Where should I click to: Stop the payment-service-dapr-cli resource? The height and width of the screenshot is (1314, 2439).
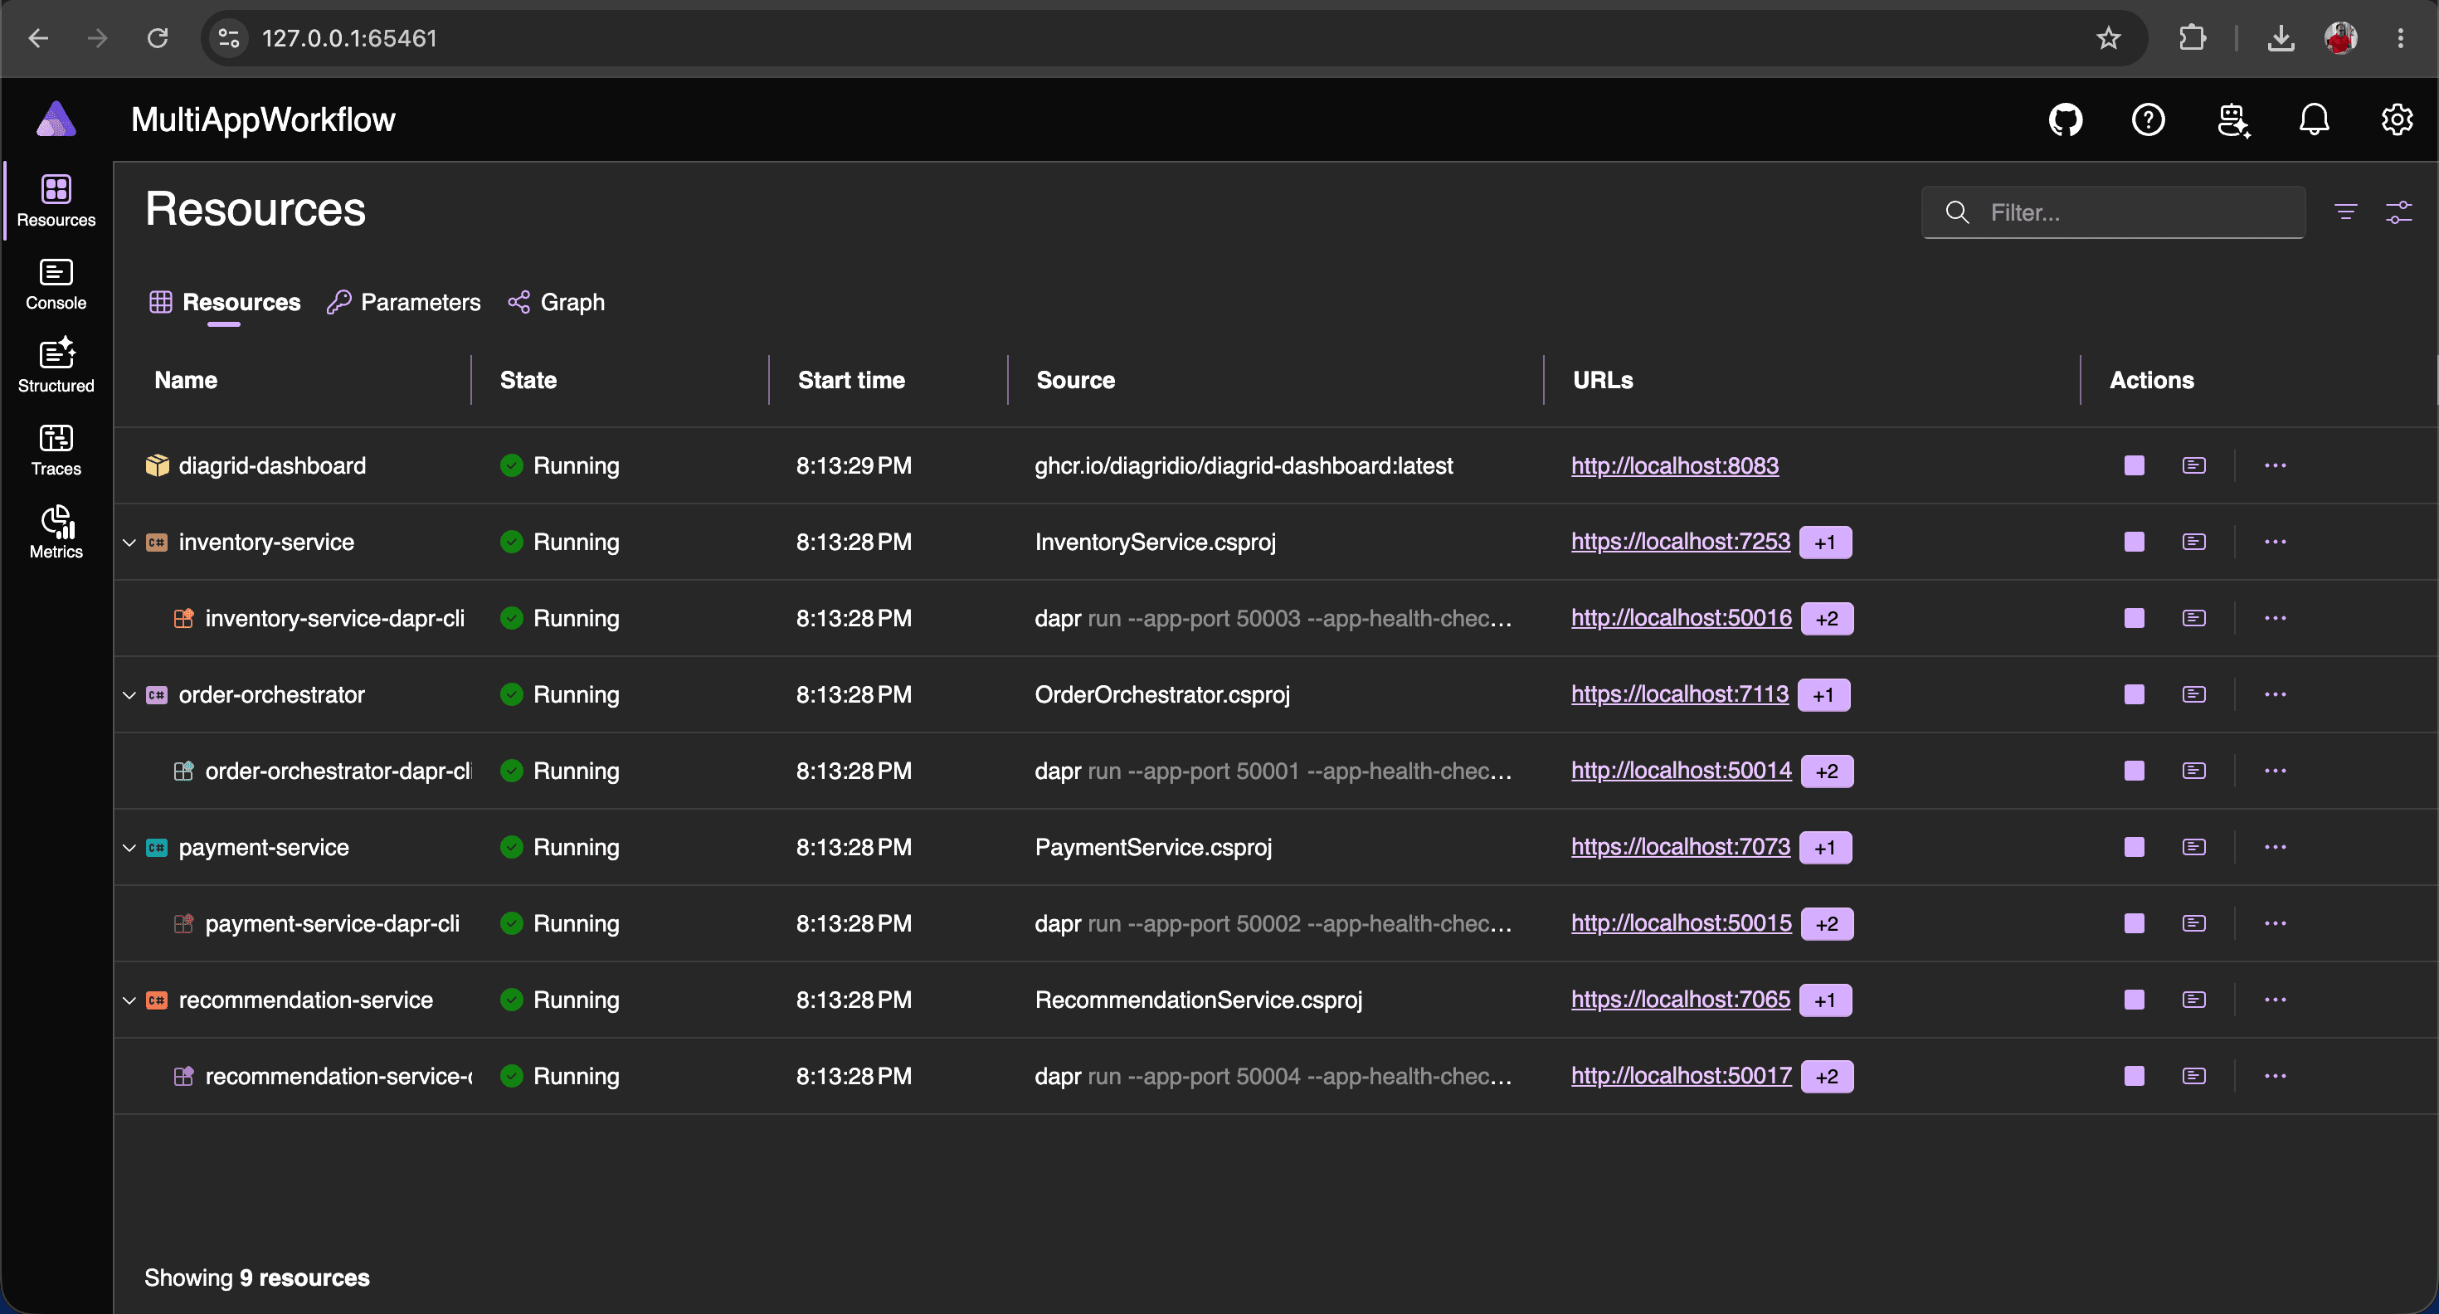[x=2134, y=923]
